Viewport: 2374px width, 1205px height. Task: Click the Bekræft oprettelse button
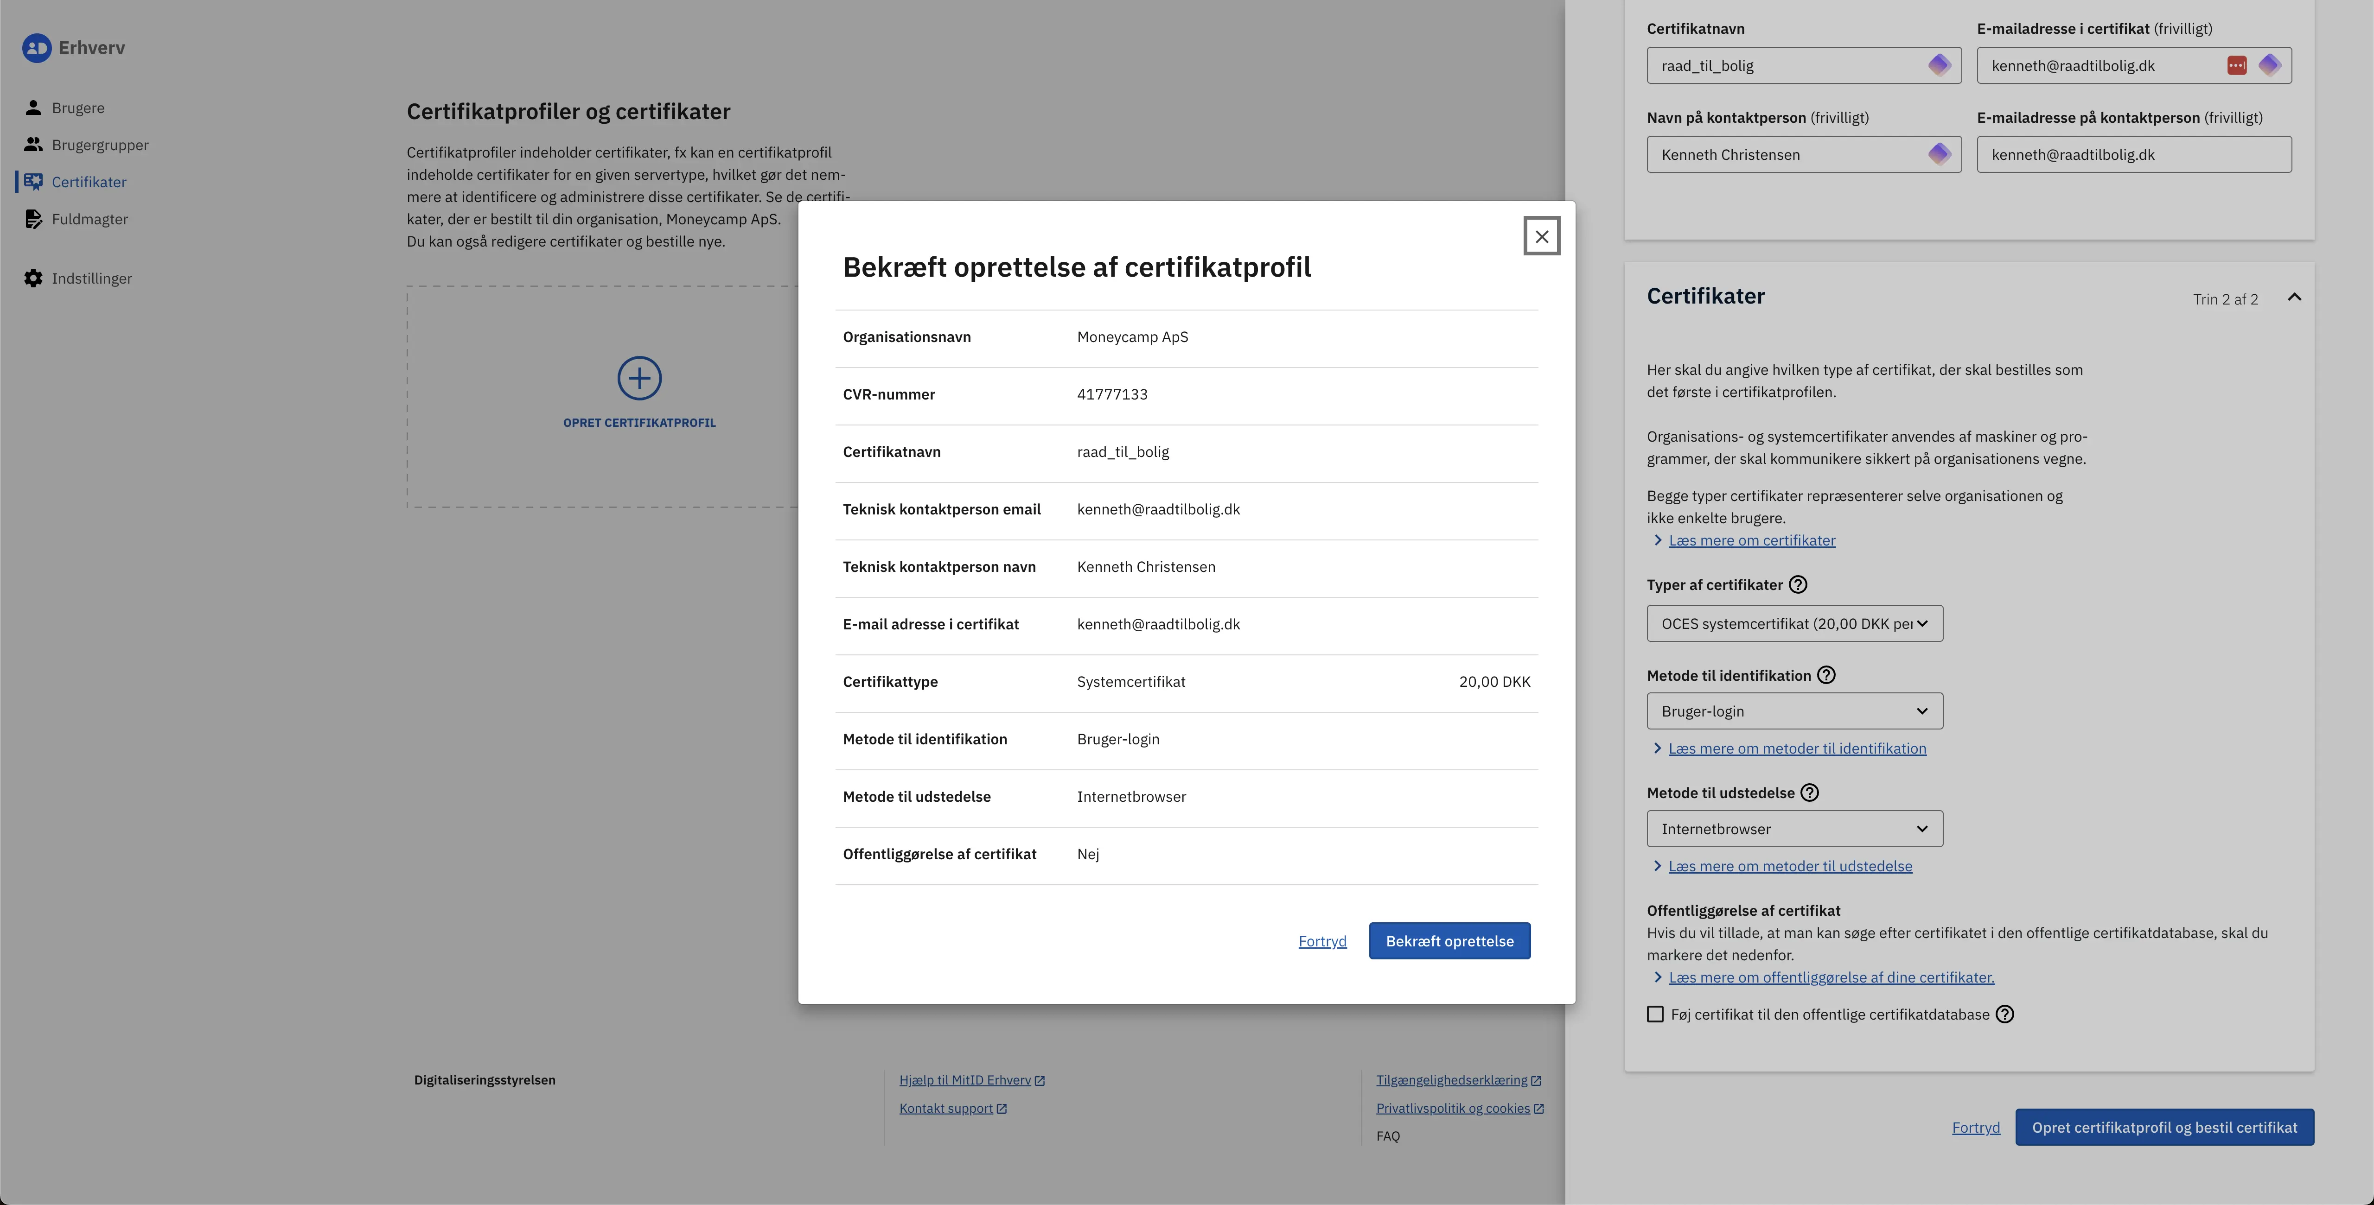coord(1449,941)
